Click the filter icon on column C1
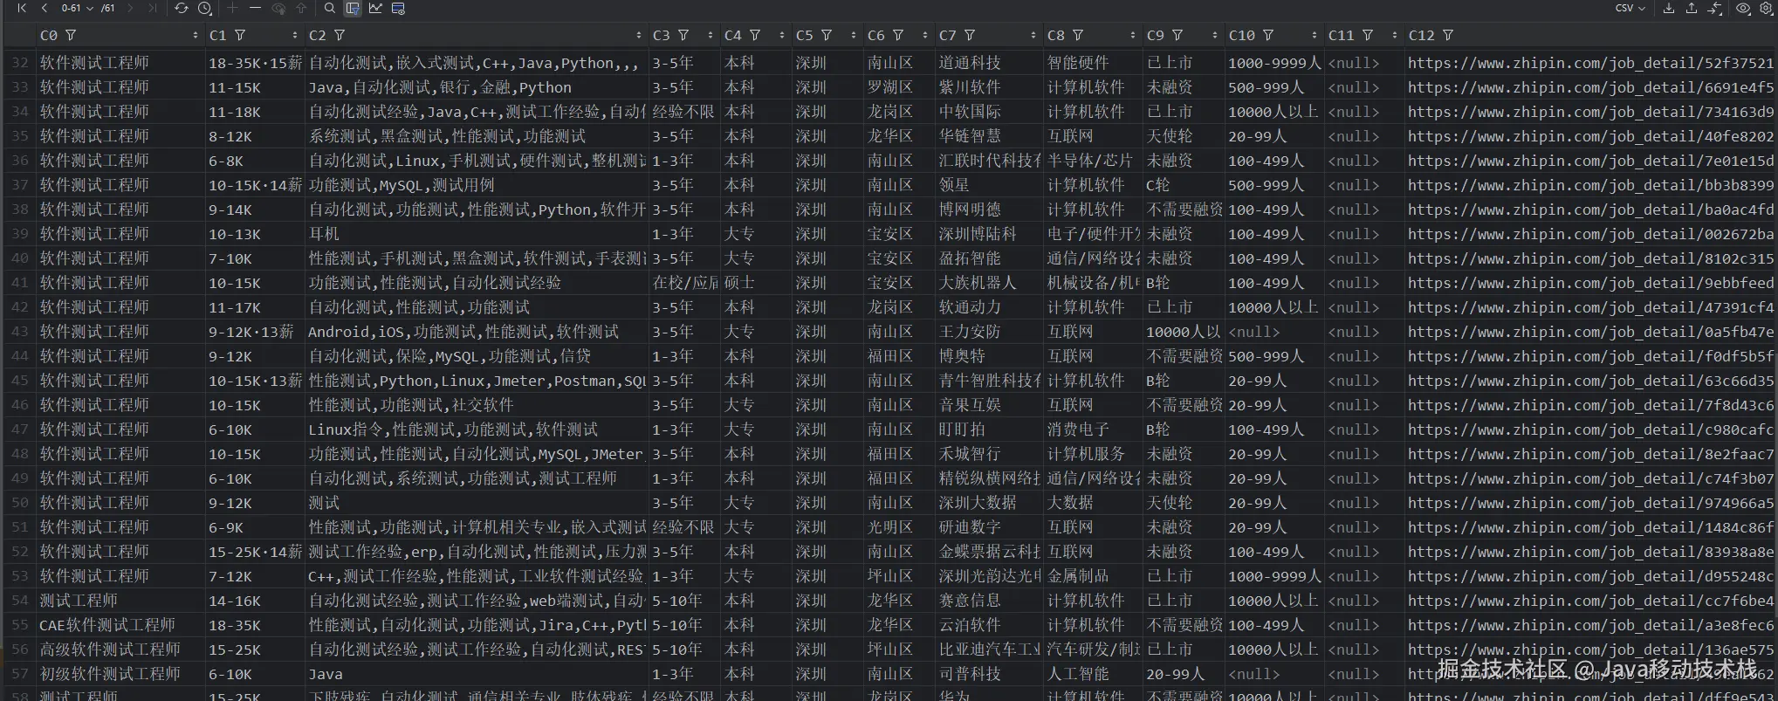This screenshot has width=1778, height=701. click(x=240, y=35)
